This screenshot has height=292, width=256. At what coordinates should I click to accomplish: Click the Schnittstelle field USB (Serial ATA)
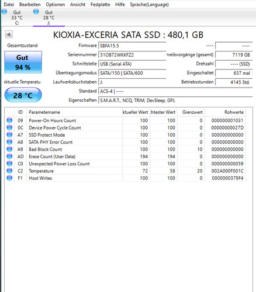(x=132, y=64)
